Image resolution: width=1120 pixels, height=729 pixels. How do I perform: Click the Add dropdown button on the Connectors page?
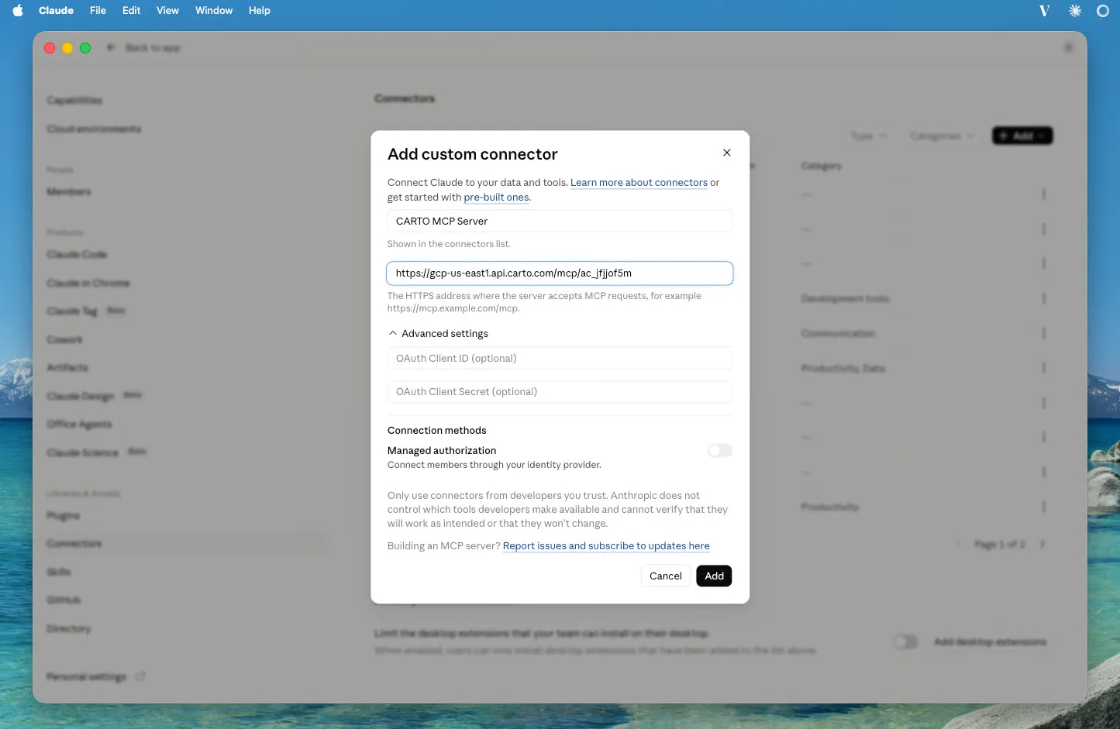(x=1022, y=136)
